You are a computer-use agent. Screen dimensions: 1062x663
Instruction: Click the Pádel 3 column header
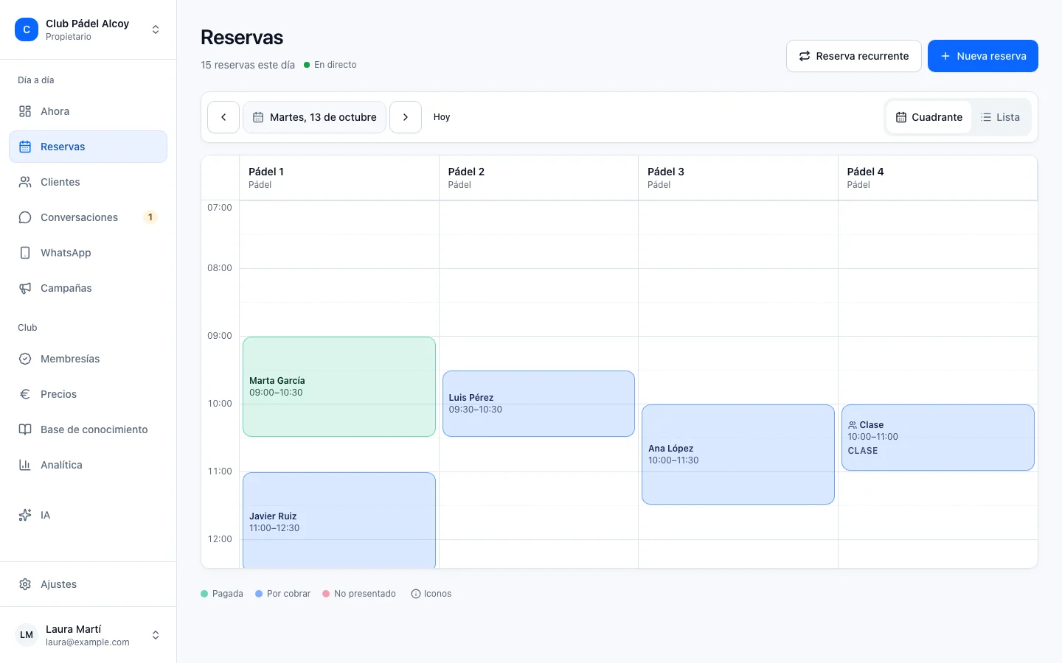point(738,178)
